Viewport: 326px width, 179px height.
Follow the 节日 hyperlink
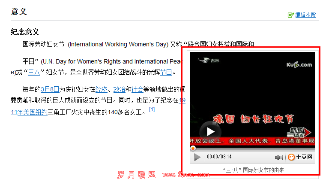[166, 72]
